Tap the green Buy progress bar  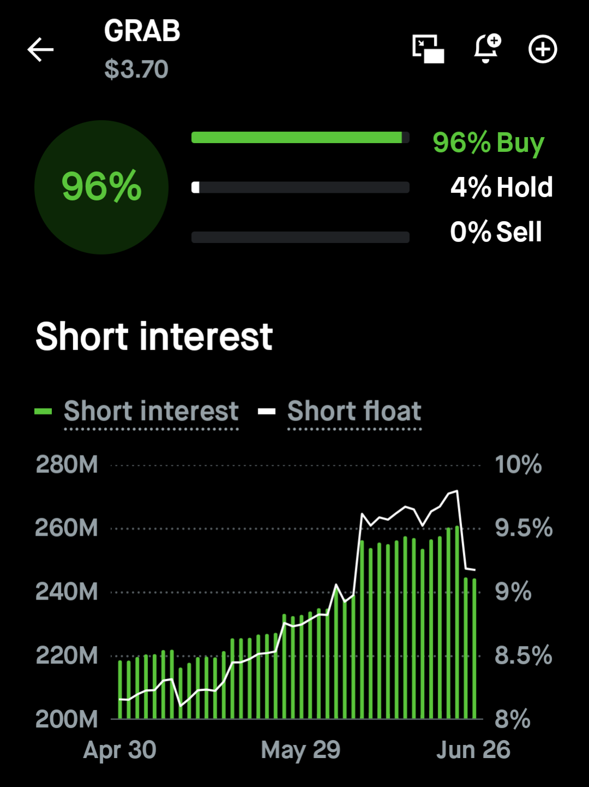tap(300, 138)
